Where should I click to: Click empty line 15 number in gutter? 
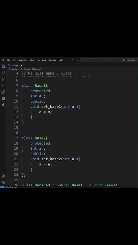click(x=16, y=128)
